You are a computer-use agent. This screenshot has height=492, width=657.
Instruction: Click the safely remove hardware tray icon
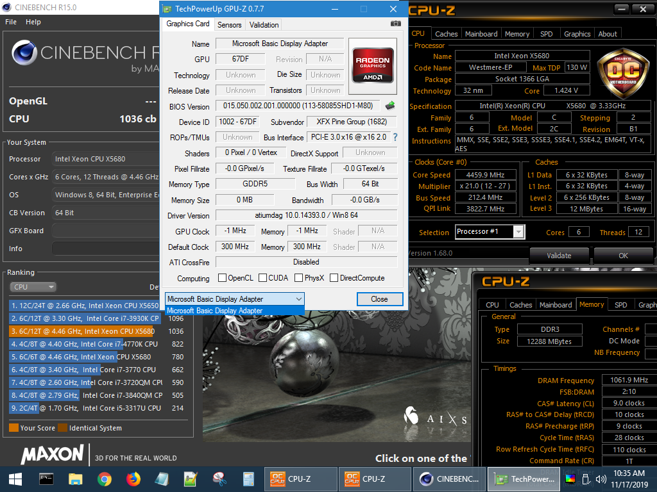[586, 479]
